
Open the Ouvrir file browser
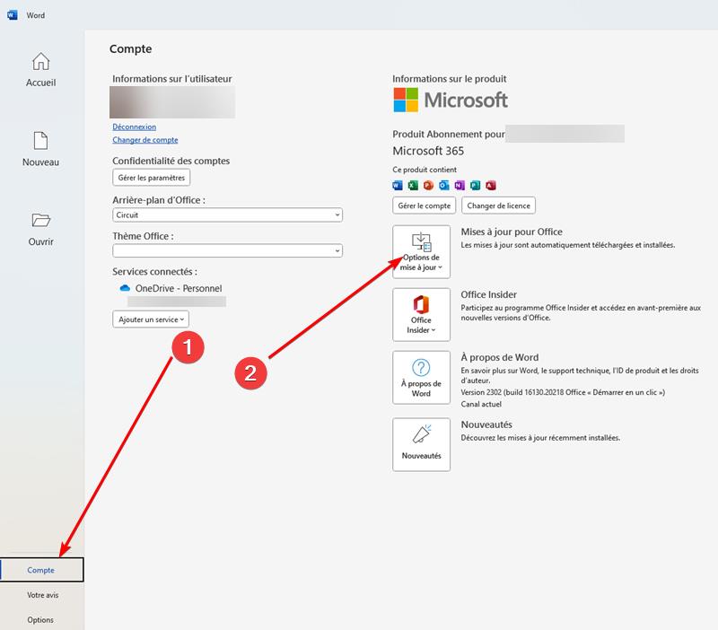pos(40,229)
